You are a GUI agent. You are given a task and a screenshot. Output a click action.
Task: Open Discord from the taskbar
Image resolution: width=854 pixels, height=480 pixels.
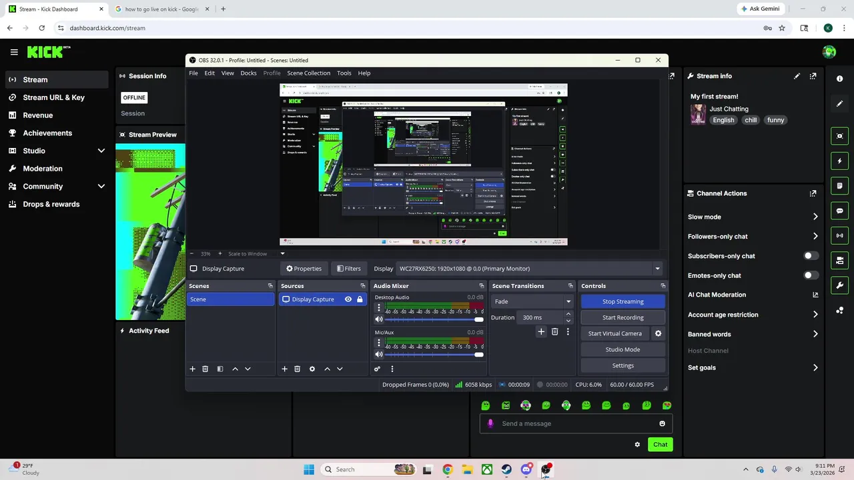coord(526,469)
